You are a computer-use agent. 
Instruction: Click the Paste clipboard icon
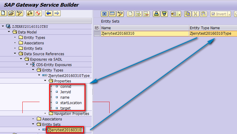203,14
